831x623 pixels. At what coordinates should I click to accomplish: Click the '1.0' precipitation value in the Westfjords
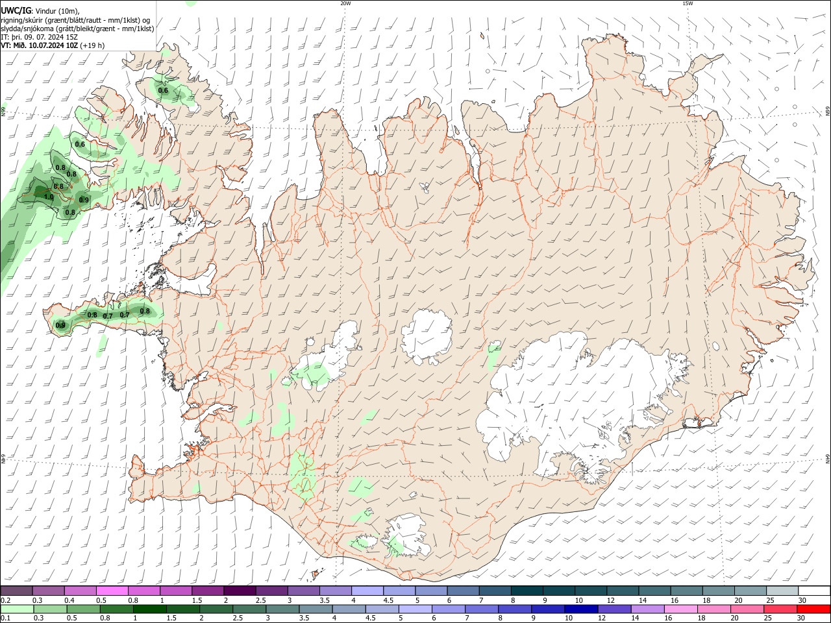tap(49, 197)
